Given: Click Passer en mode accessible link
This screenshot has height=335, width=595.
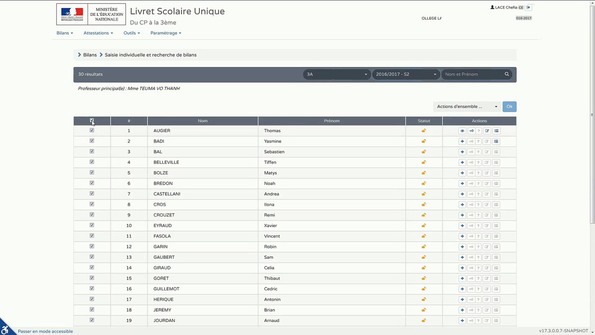Looking at the screenshot, I should [x=46, y=331].
